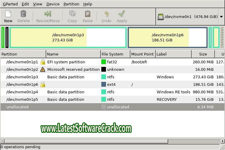Select the /dev/nvme0n1p6 row in table
The height and width of the screenshot is (150, 225).
(112, 84)
